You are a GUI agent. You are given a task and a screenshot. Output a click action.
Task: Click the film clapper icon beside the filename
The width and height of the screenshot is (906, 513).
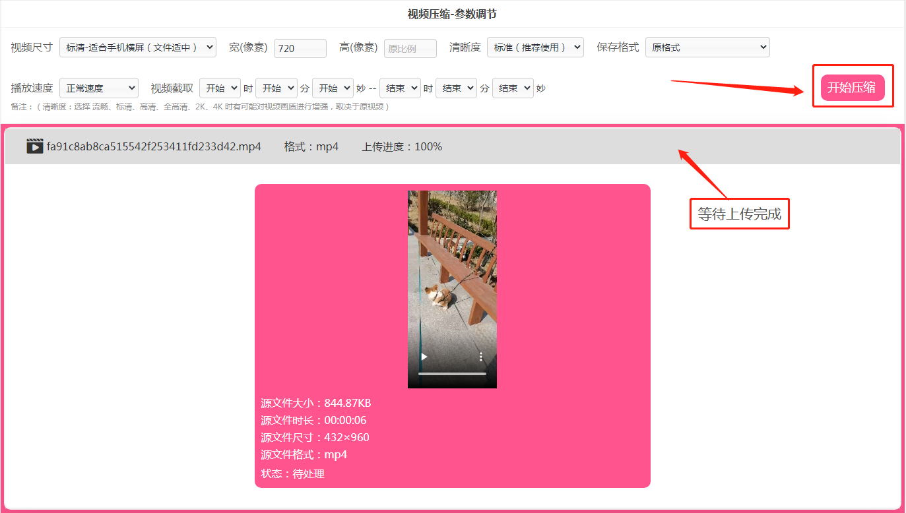(35, 146)
